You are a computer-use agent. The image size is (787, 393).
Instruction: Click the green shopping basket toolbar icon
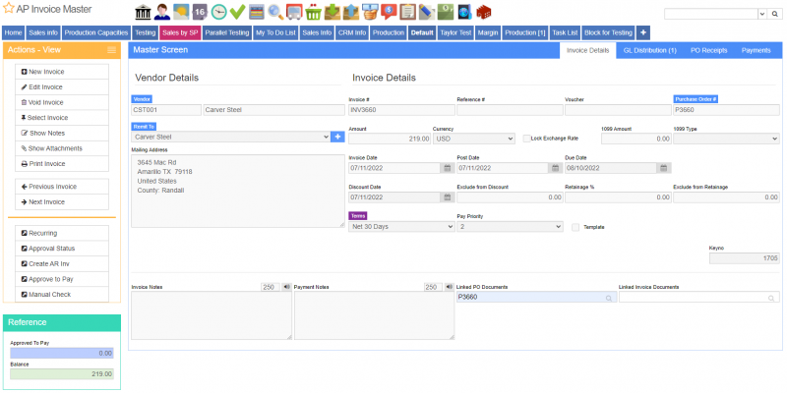[x=313, y=12]
